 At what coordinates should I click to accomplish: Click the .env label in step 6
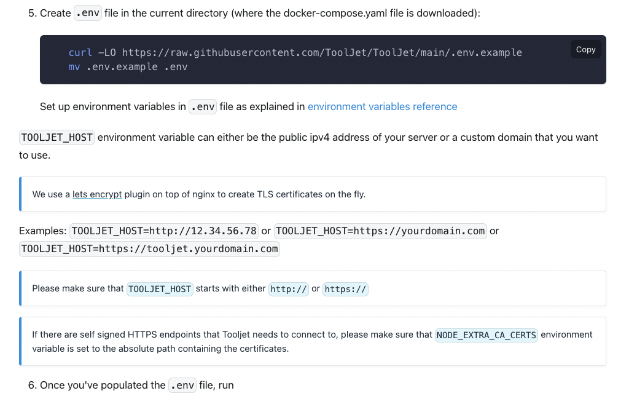pyautogui.click(x=182, y=385)
